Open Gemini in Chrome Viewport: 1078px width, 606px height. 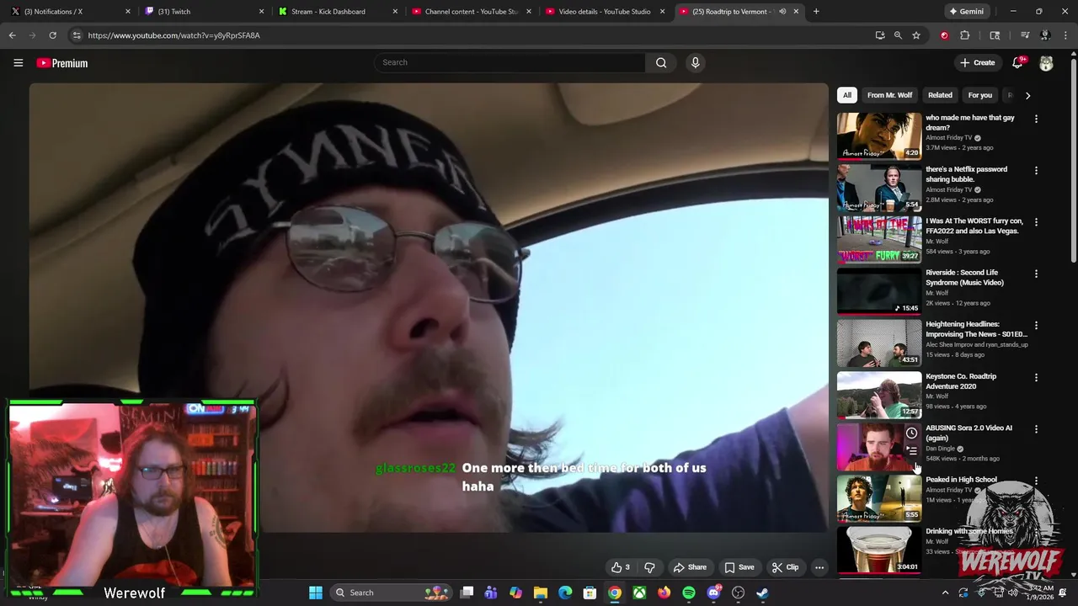coord(966,12)
